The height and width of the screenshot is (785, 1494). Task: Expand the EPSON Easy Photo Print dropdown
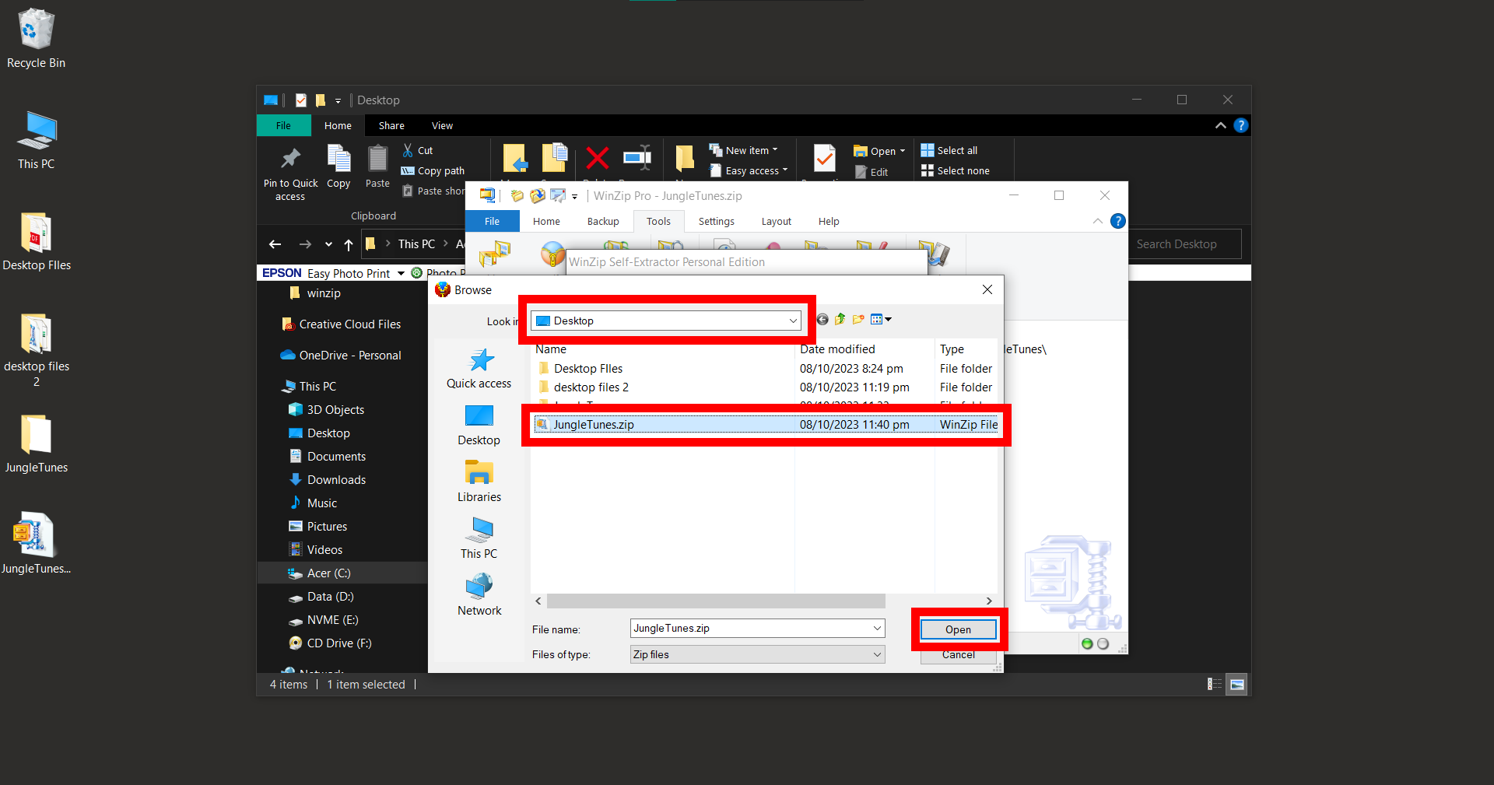pyautogui.click(x=400, y=272)
